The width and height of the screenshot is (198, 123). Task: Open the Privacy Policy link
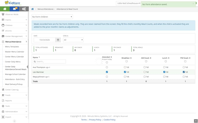(x=95, y=120)
